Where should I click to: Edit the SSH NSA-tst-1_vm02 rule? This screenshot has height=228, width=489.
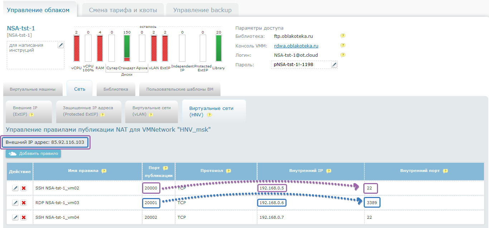(x=15, y=188)
